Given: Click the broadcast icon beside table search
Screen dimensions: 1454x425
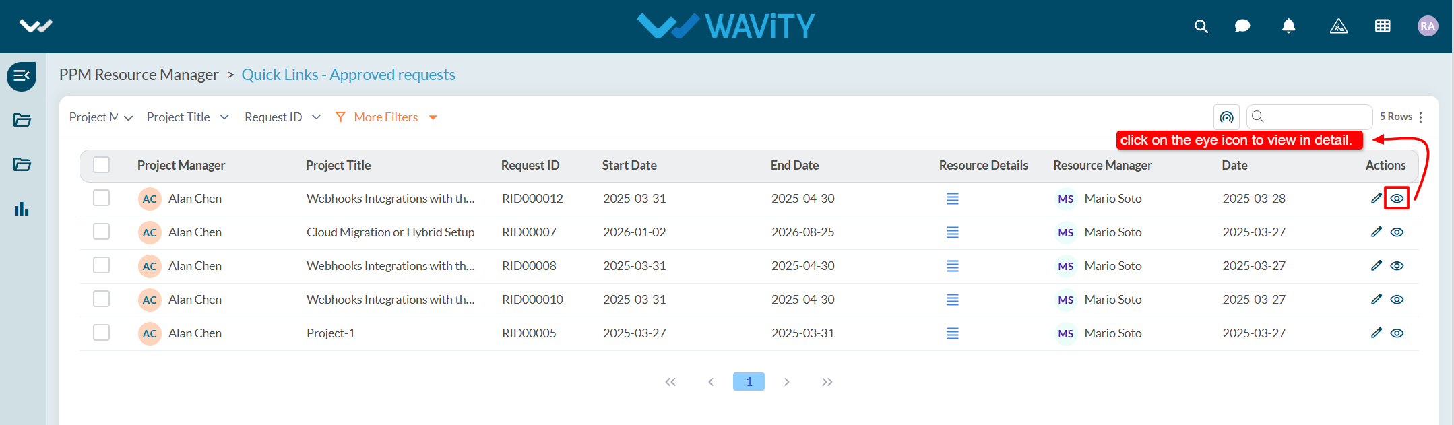Looking at the screenshot, I should coord(1226,117).
